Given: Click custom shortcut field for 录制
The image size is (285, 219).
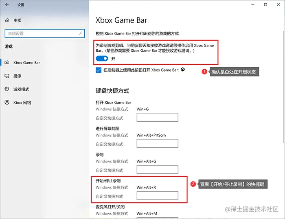Looking at the screenshot, I should tap(158, 169).
